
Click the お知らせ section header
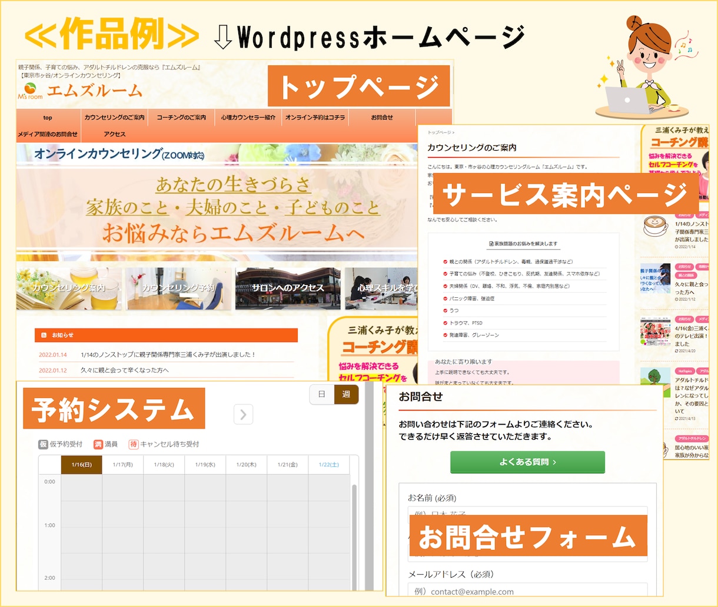point(166,335)
